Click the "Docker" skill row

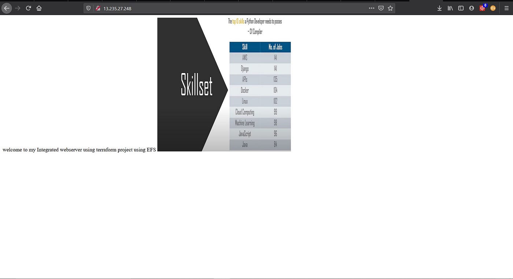[260, 91]
